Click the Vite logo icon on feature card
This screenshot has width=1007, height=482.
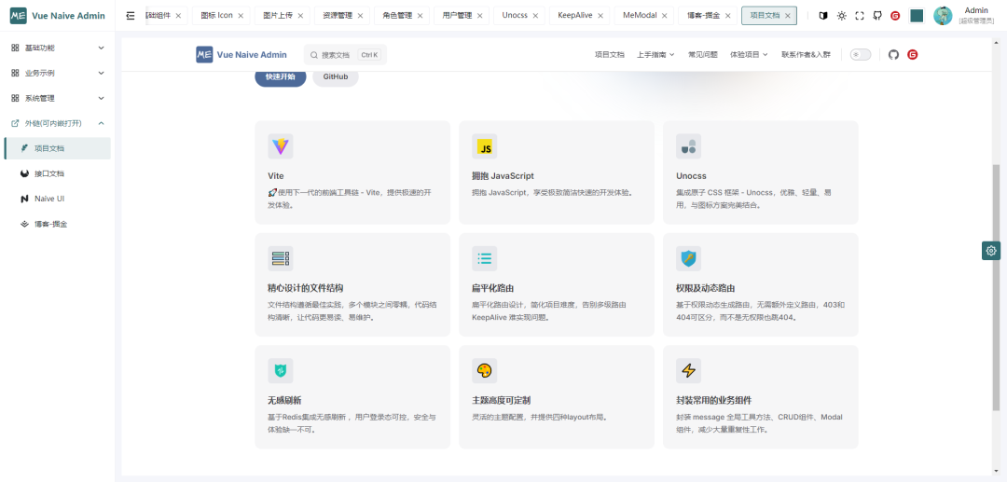(281, 146)
